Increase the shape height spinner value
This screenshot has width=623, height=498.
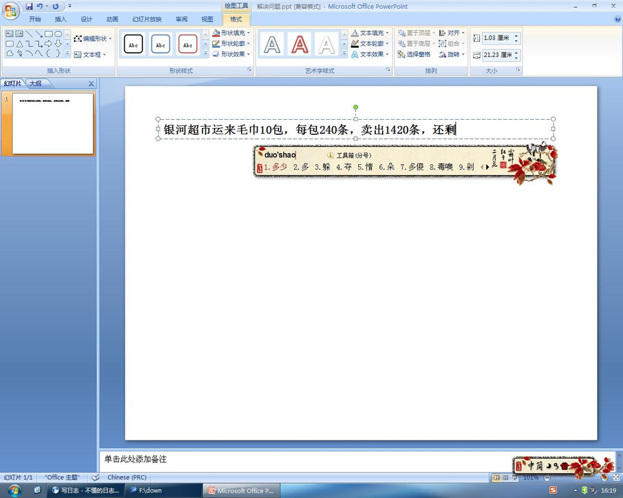click(516, 36)
